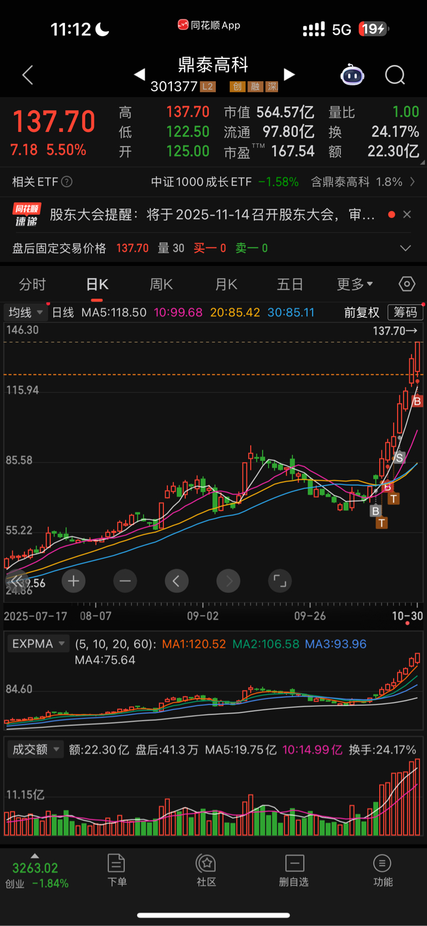Open chart settings hexagon icon
427x926 pixels.
(407, 284)
